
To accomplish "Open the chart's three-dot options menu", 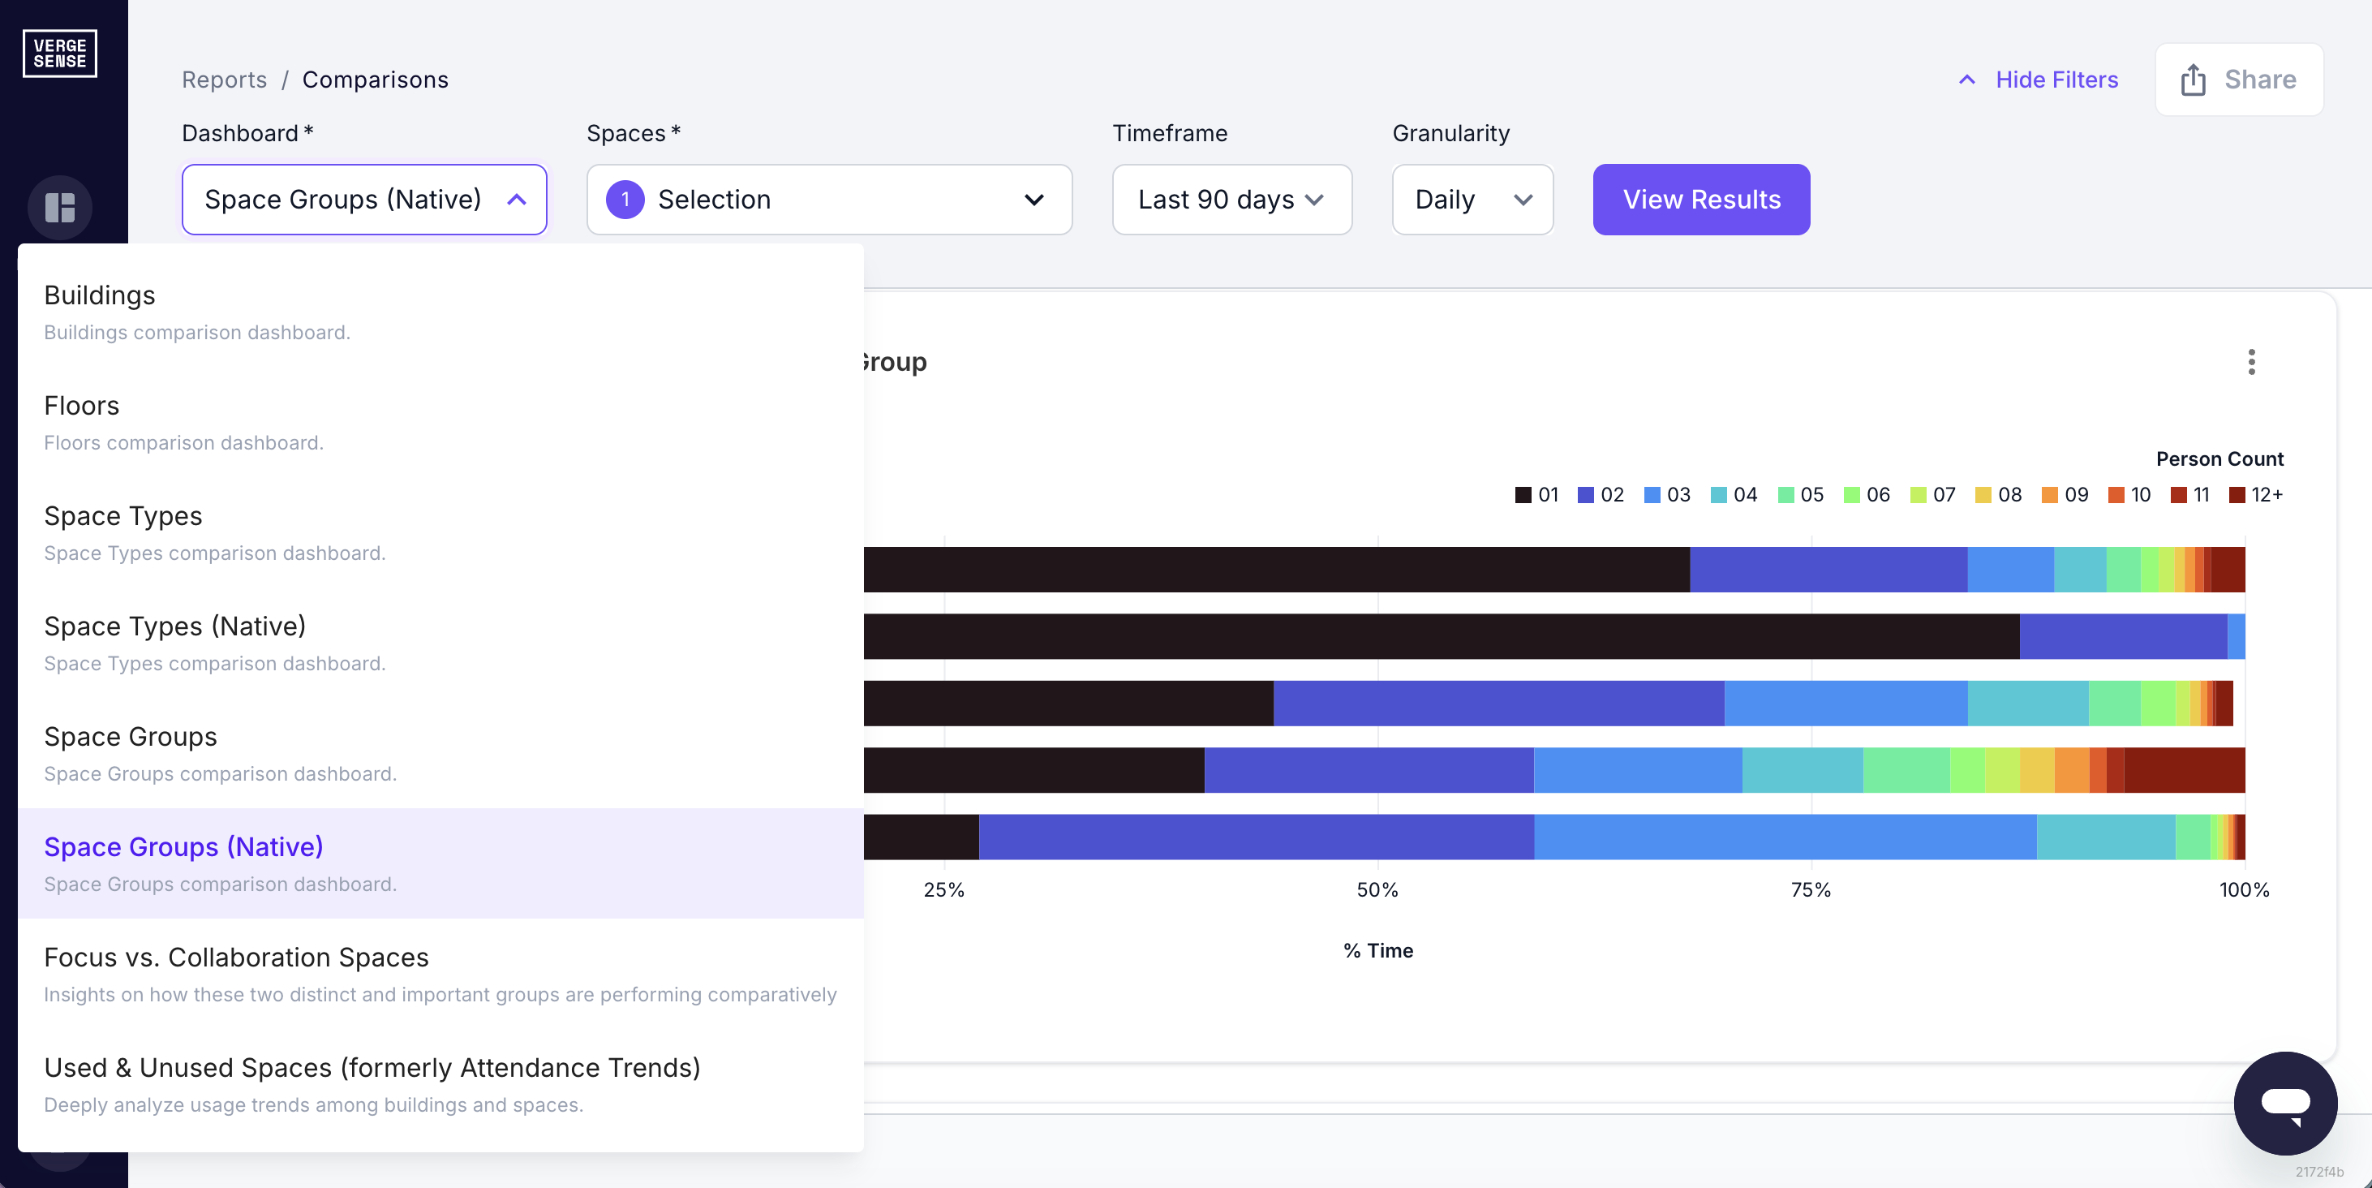I will 2251,362.
